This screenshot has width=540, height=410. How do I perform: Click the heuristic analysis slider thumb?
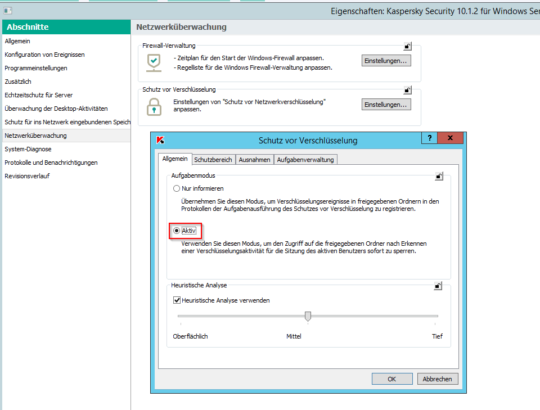pyautogui.click(x=308, y=317)
